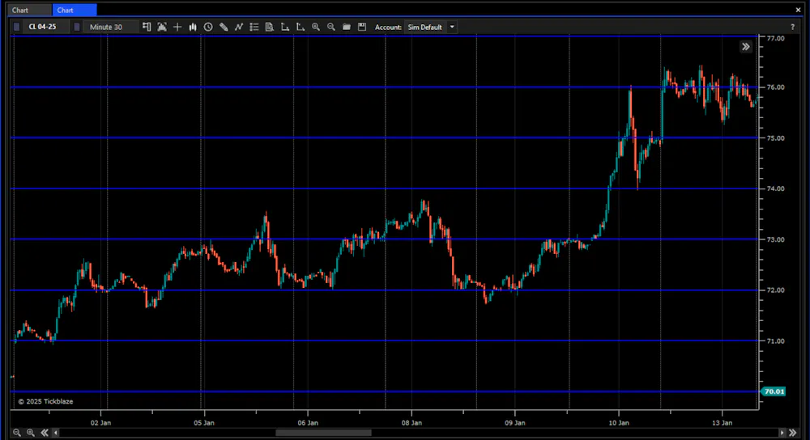
Task: Jump back with the double left arrows
Action: pos(45,432)
